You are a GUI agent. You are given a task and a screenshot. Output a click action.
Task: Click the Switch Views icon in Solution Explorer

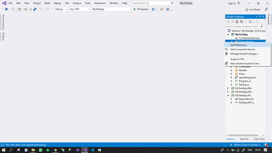click(x=242, y=22)
